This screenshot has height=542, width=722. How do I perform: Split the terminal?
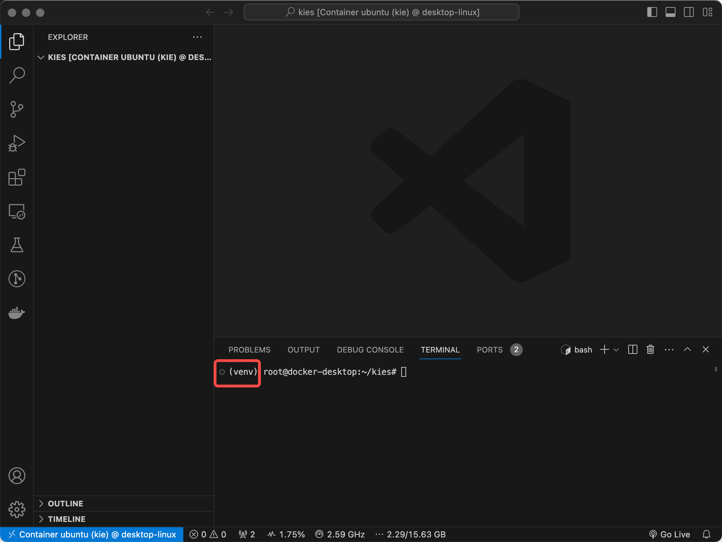pyautogui.click(x=633, y=349)
